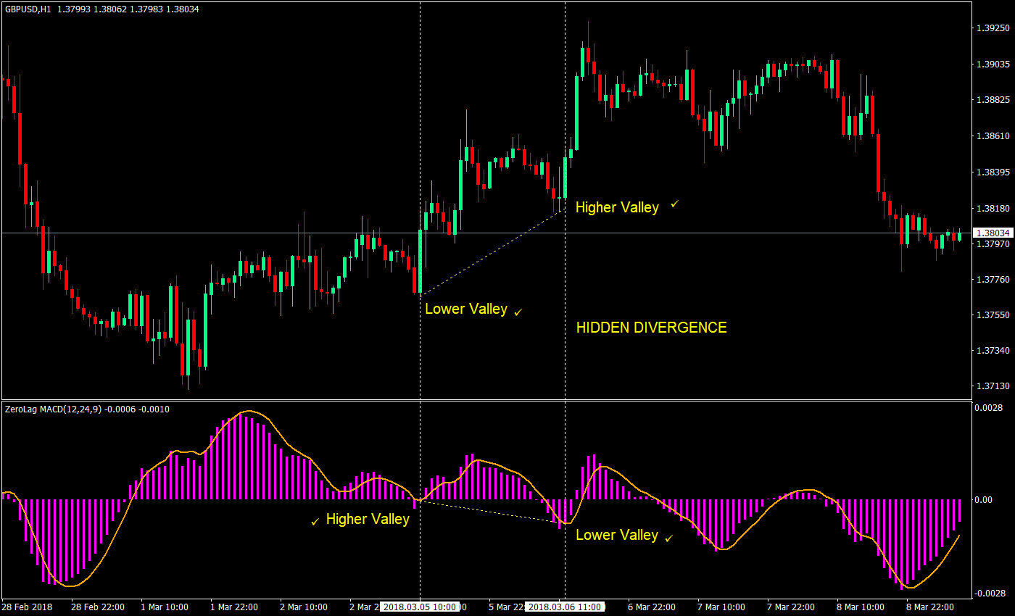Click the checkmark right of MACD Lower Valley
Screen dimensions: 1015x616
coord(668,538)
